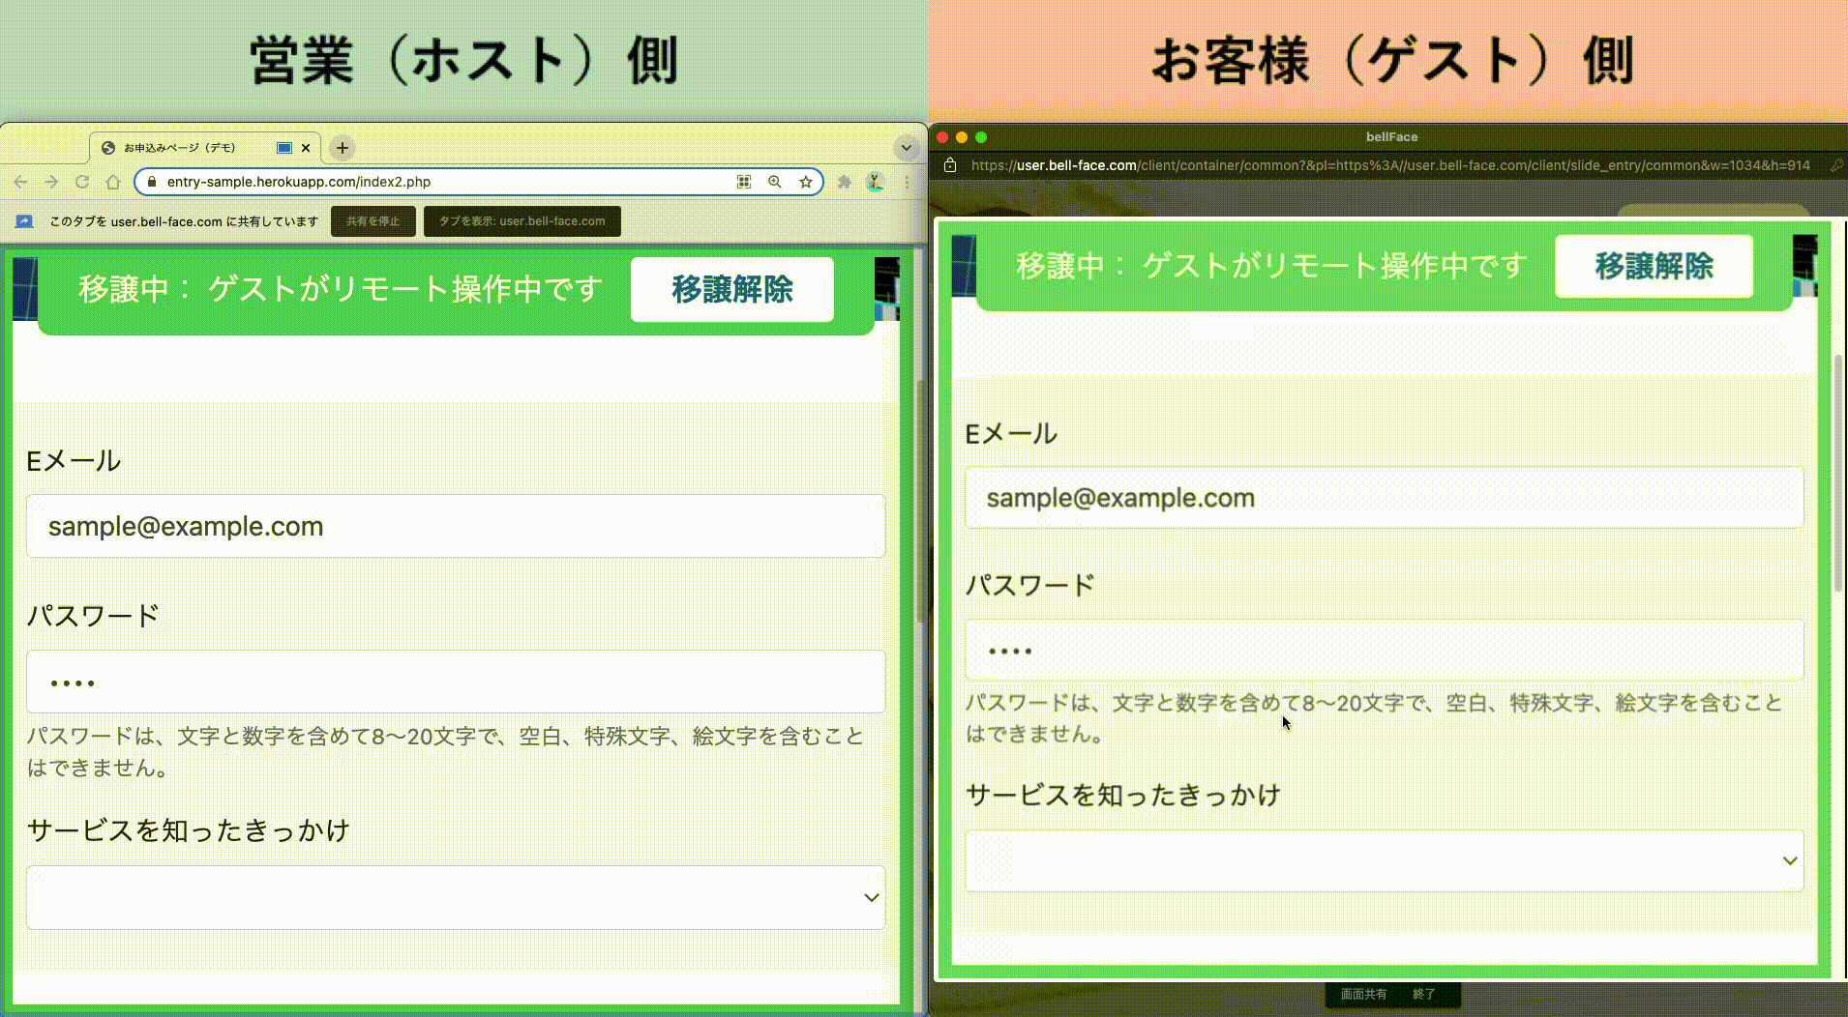The width and height of the screenshot is (1848, 1017).
Task: Open the Chrome profile avatar
Action: (x=875, y=182)
